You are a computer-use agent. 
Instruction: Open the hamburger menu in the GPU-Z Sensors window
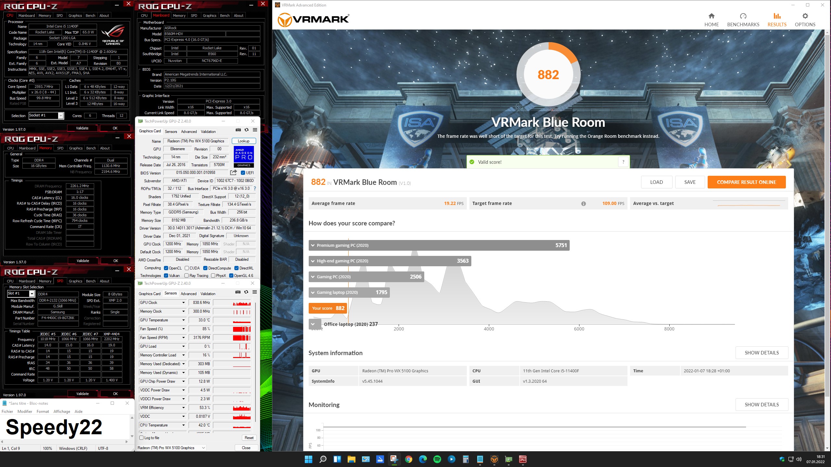[255, 292]
